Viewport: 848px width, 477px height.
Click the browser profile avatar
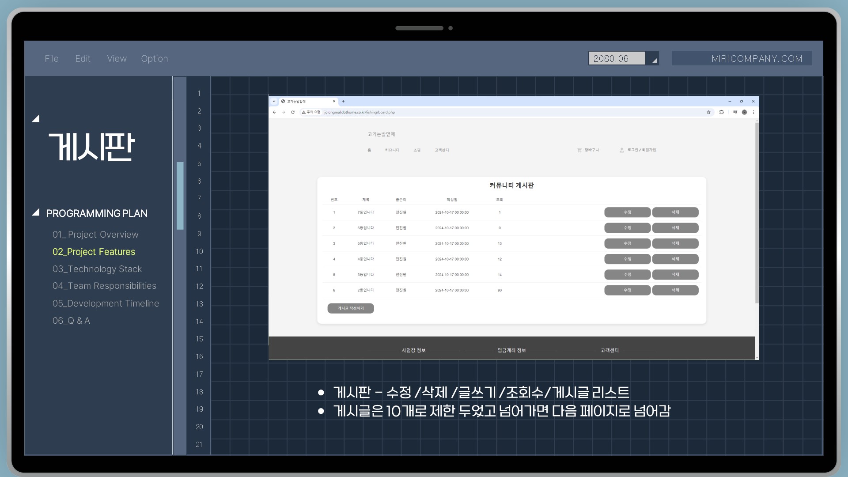745,112
